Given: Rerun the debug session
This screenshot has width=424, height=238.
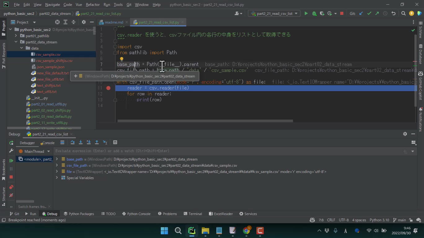Looking at the screenshot, I should click(x=11, y=143).
